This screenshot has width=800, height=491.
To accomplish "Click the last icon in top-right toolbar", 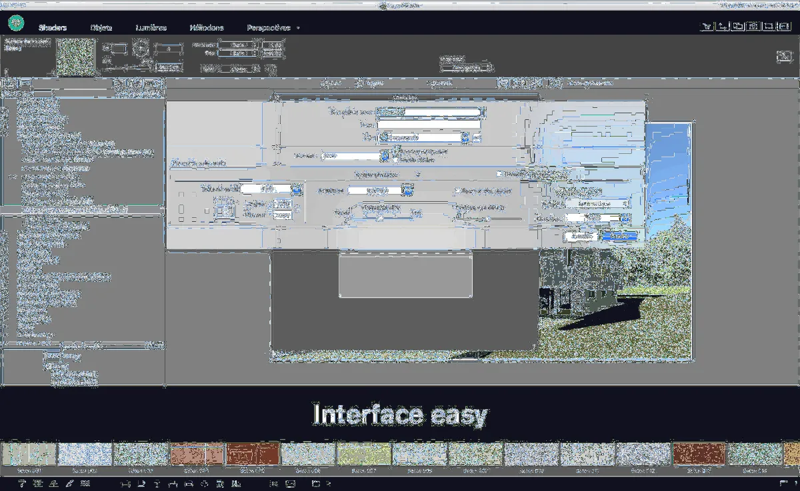I will (x=783, y=27).
